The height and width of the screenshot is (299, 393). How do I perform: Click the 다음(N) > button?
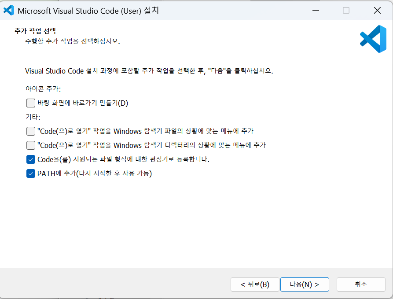point(305,284)
